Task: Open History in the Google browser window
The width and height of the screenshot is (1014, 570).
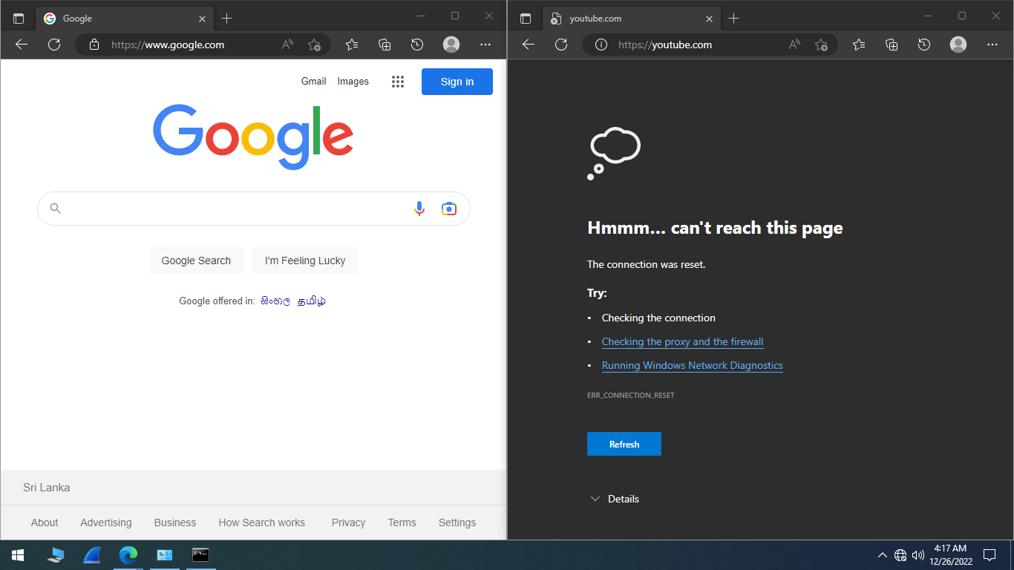Action: click(417, 45)
